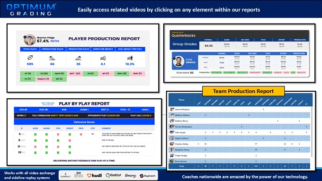Click small Optimum Grading logo in Play by Play
322x181 pixels.
[x=48, y=103]
